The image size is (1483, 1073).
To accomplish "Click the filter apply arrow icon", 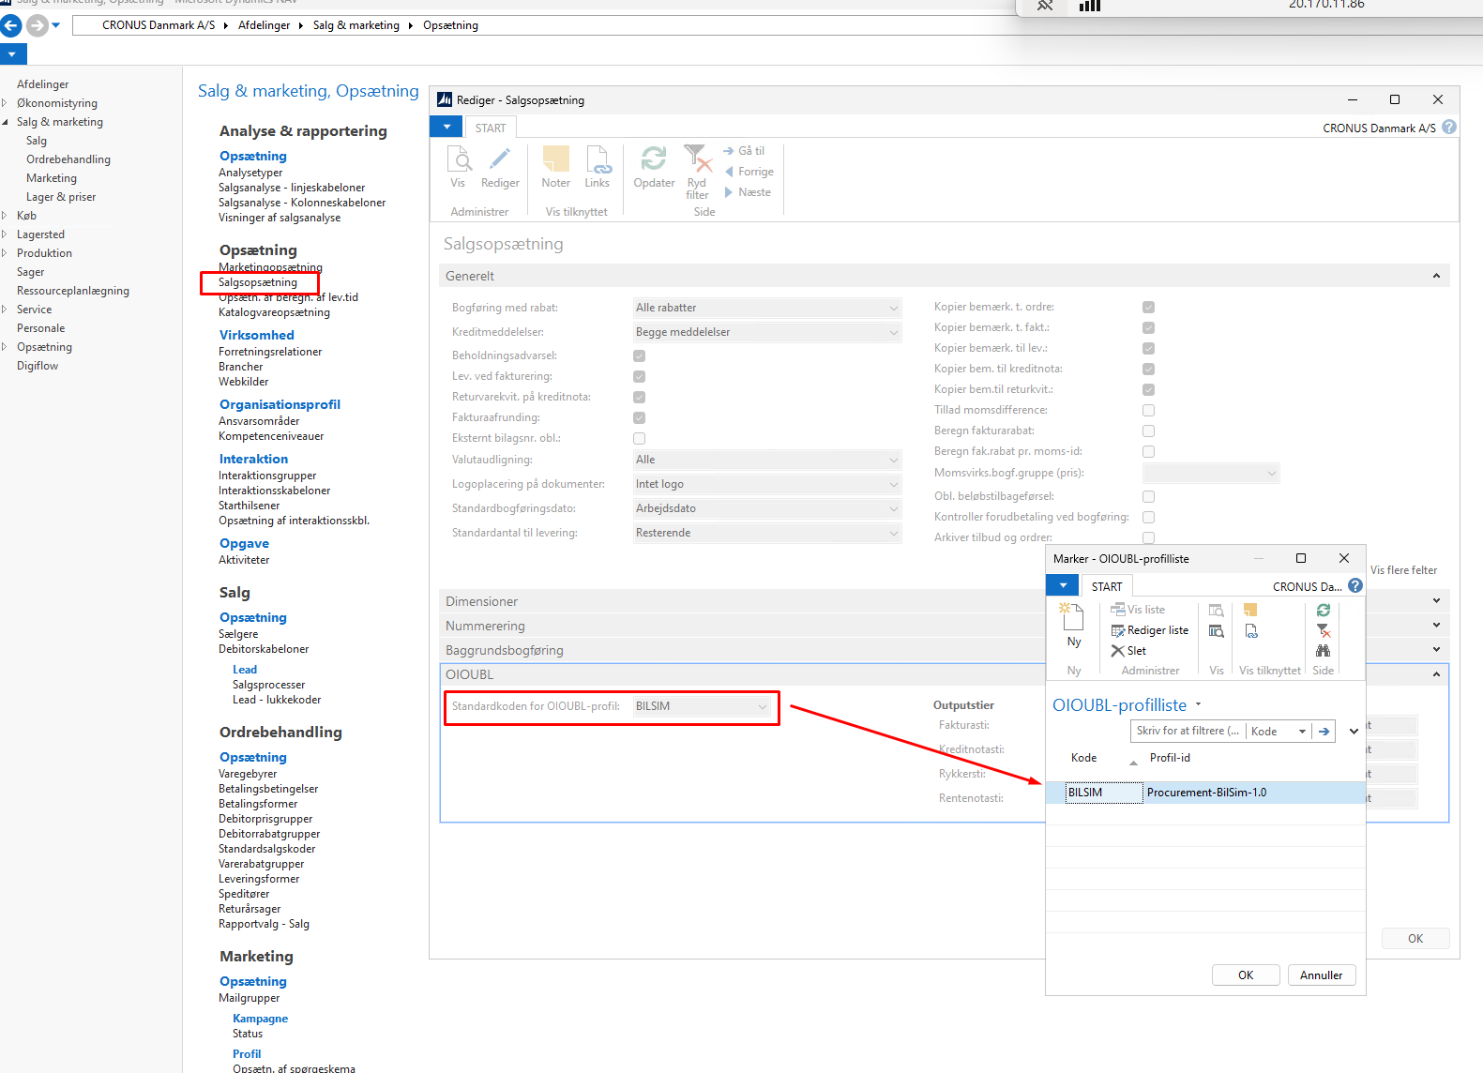I will [1324, 732].
